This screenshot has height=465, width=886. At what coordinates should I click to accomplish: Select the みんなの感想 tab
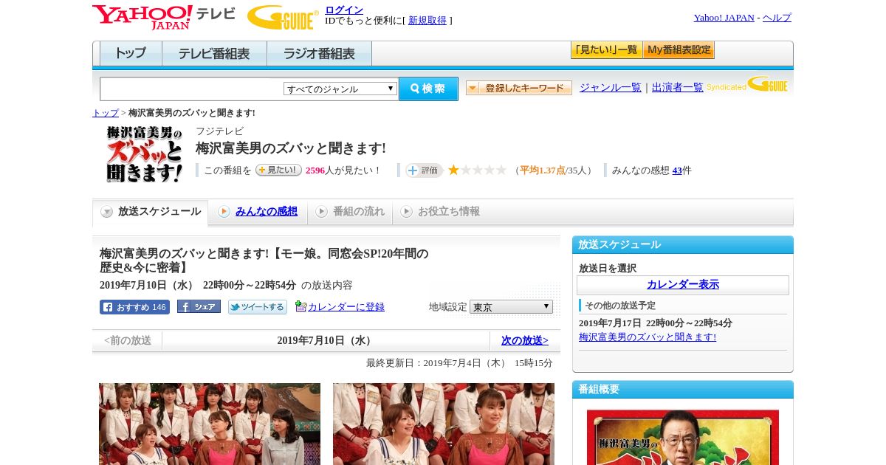(258, 212)
